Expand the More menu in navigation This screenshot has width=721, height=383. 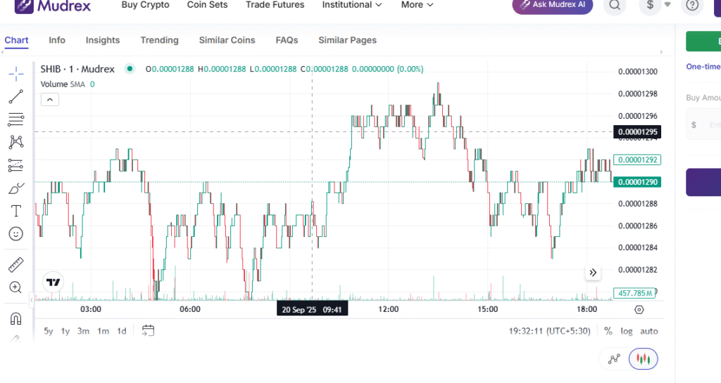(x=417, y=5)
